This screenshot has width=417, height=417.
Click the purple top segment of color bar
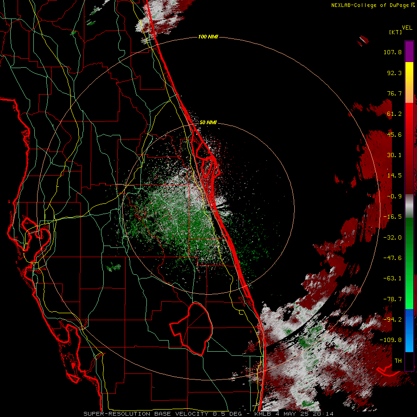click(x=409, y=51)
